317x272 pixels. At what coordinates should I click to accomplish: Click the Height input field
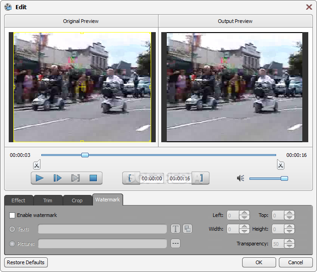[x=278, y=229]
